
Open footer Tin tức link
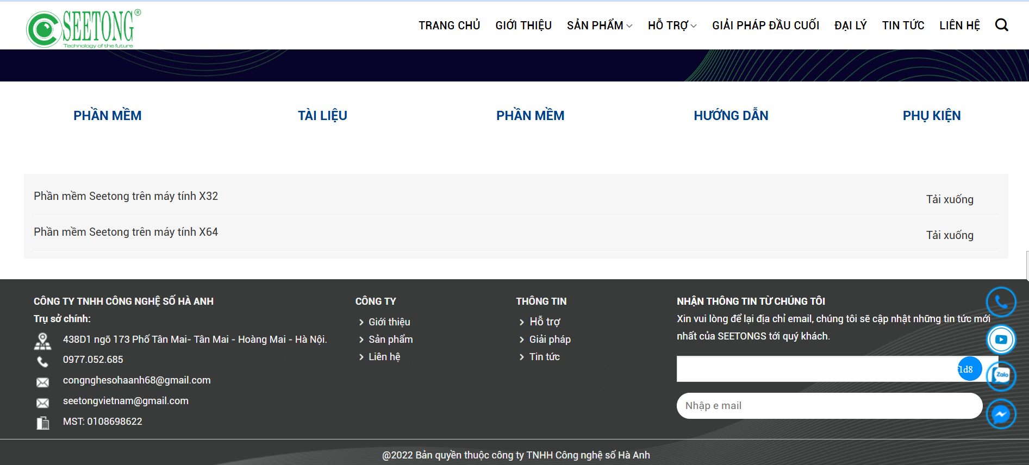545,357
